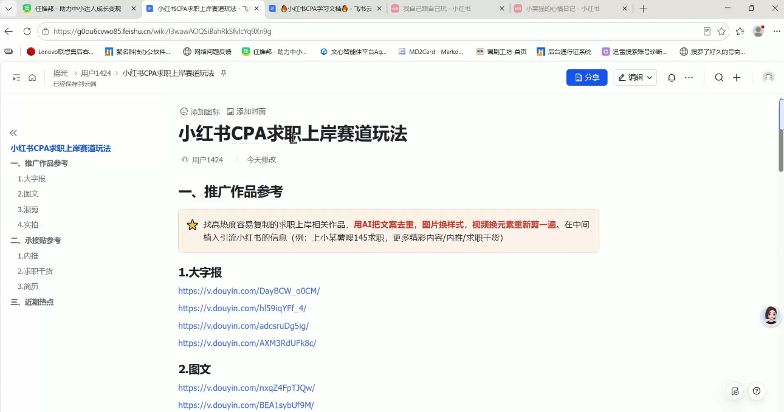Open reader view icon in address bar
The image size is (784, 412).
pyautogui.click(x=707, y=31)
